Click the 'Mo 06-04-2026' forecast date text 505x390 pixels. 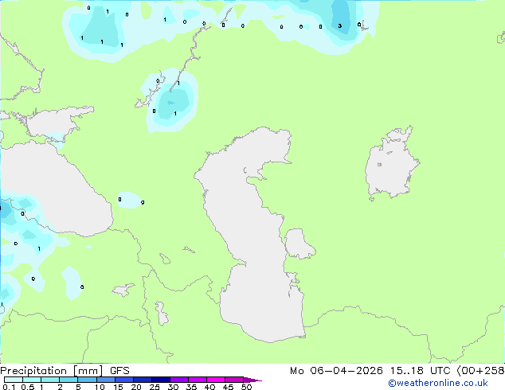[336, 371]
